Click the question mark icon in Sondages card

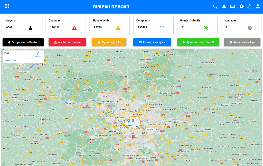pos(250,28)
